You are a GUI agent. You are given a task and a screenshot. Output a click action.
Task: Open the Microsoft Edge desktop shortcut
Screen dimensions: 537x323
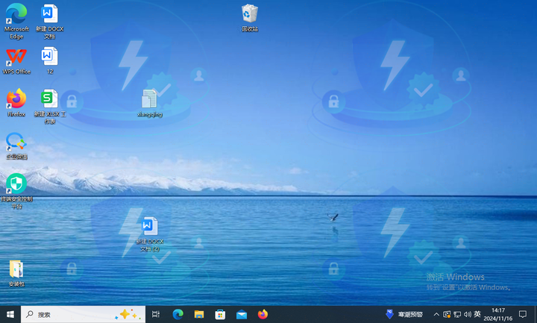[16, 14]
